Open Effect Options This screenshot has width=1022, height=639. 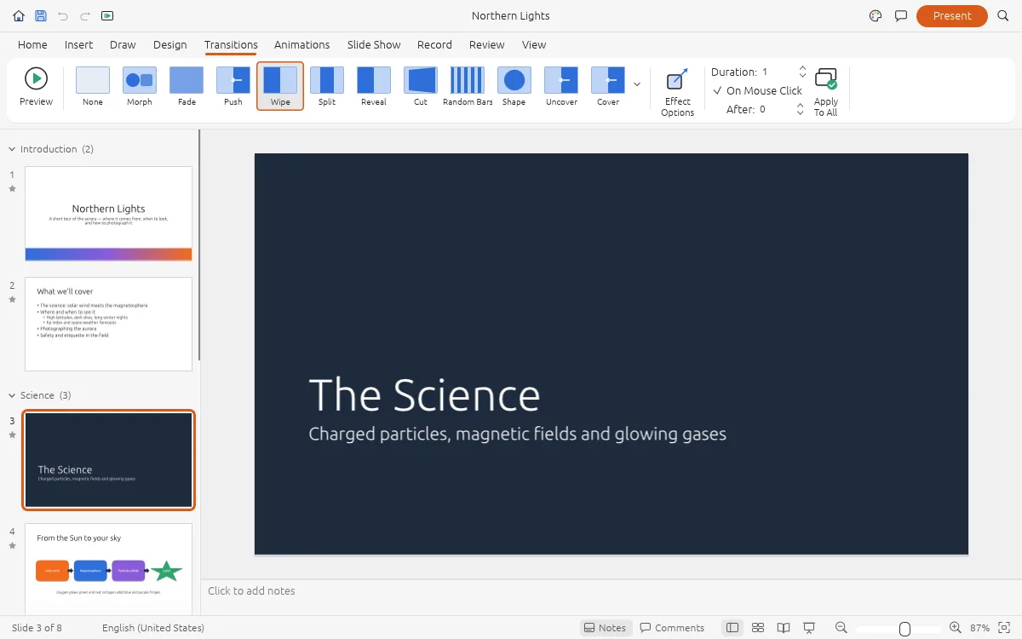click(678, 92)
